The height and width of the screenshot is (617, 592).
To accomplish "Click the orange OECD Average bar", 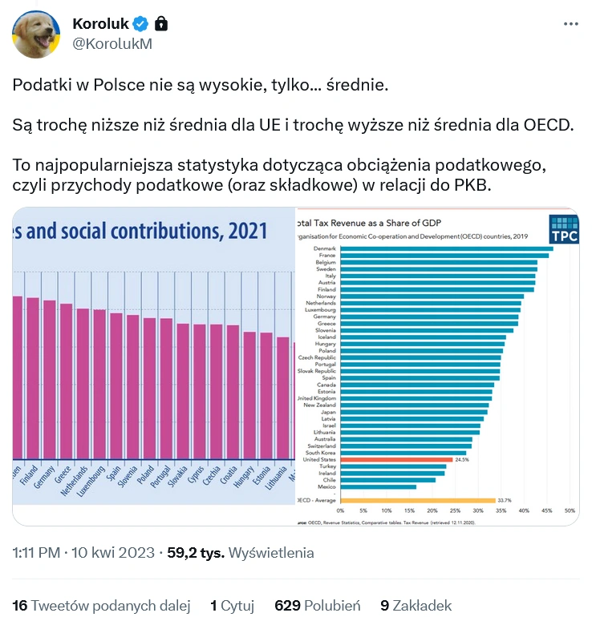I will tap(418, 501).
